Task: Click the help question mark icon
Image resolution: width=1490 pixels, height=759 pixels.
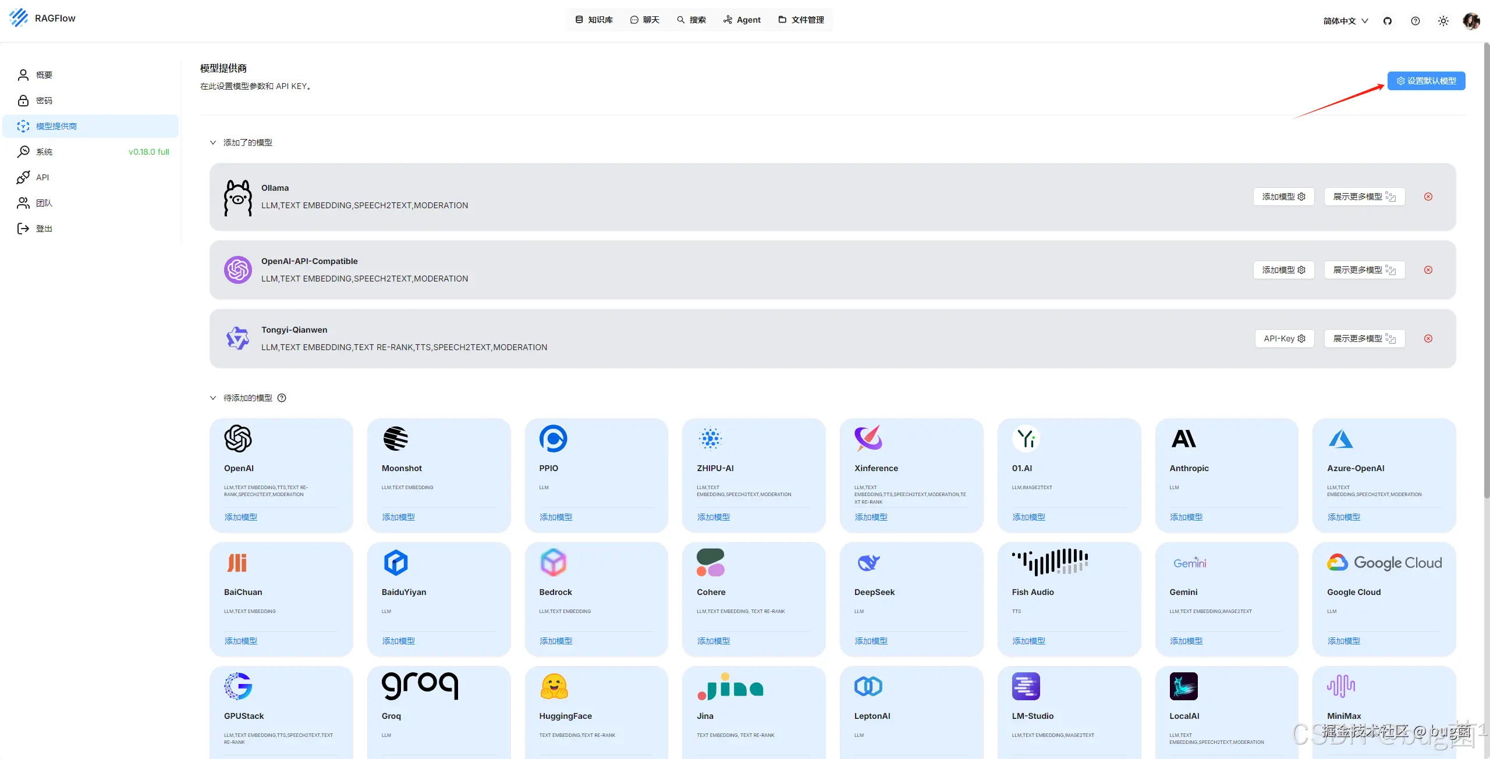Action: click(x=1415, y=21)
